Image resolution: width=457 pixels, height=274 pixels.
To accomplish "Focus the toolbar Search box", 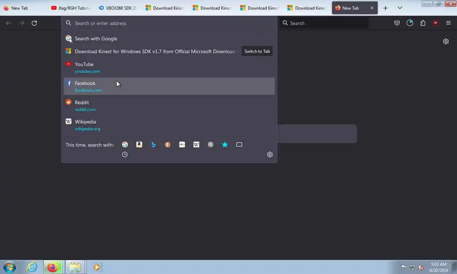I will click(324, 23).
